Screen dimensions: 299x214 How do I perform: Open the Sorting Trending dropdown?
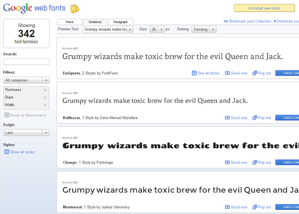click(x=204, y=29)
